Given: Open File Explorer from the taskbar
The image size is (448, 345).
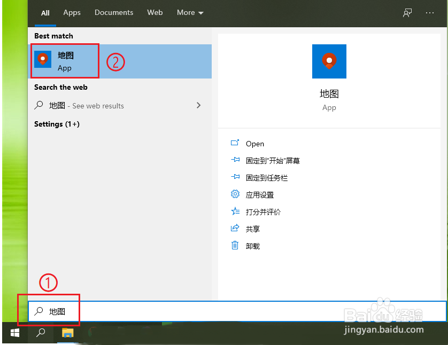Looking at the screenshot, I should click(x=67, y=332).
